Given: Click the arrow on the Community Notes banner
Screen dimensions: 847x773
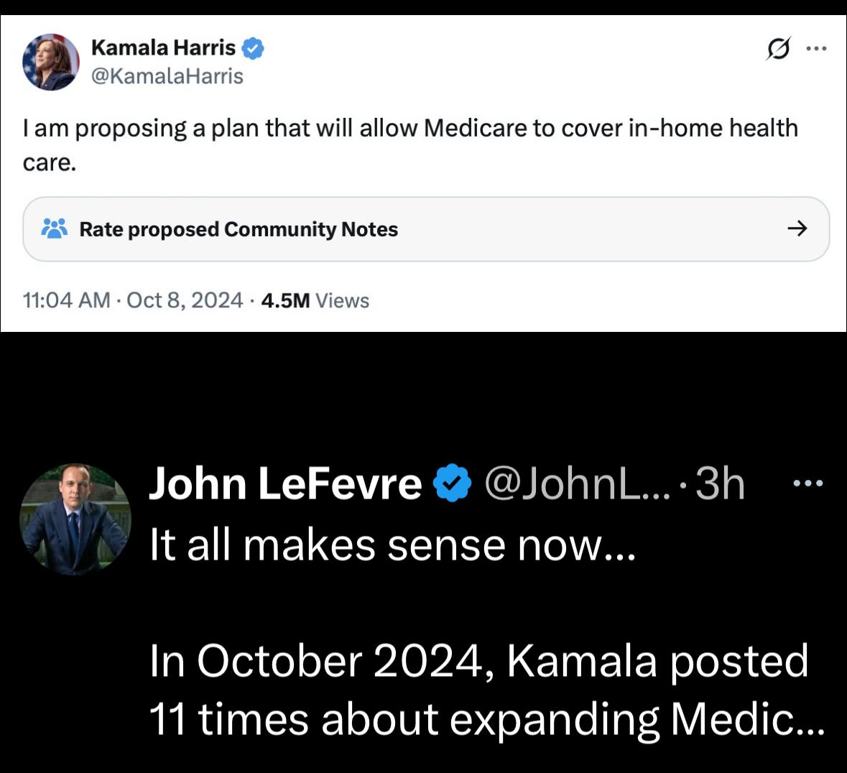Looking at the screenshot, I should tap(797, 228).
